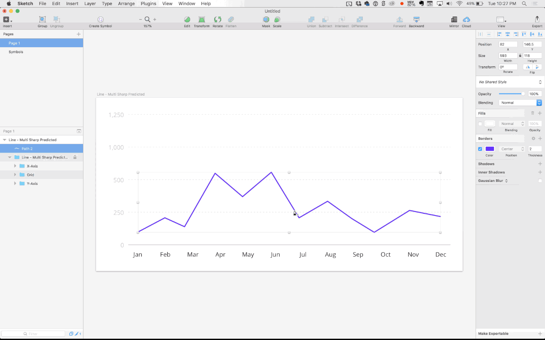The height and width of the screenshot is (340, 545).
Task: Open the View options toolbar item
Action: tap(501, 20)
